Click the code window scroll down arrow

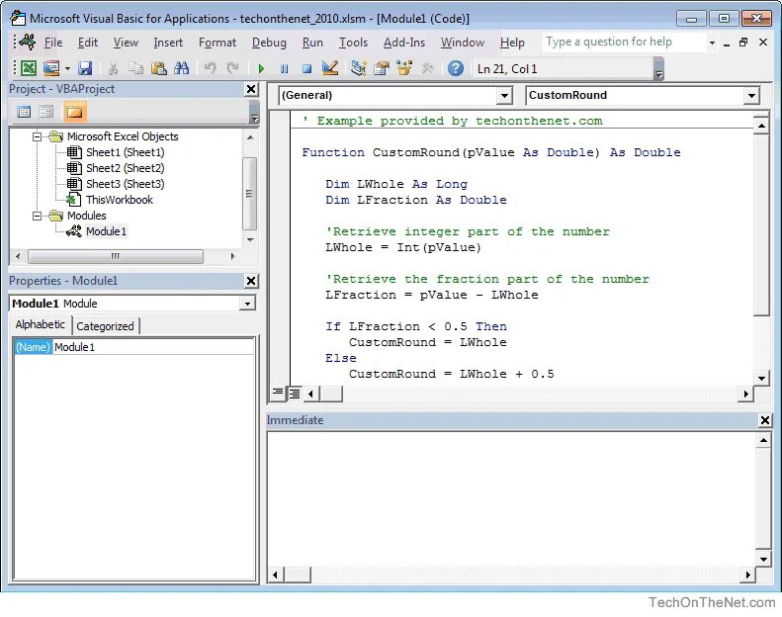tap(761, 378)
